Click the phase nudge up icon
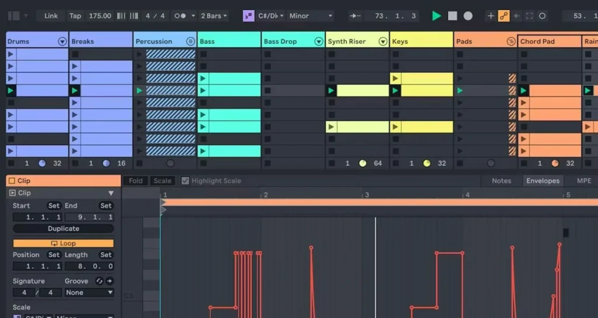 click(x=134, y=16)
